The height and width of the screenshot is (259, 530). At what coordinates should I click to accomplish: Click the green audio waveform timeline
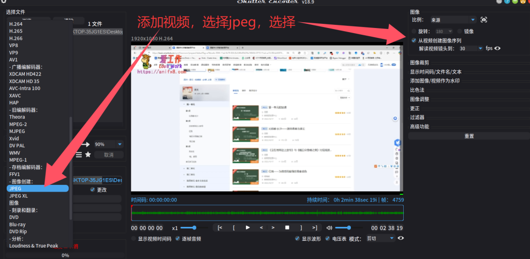tap(268, 213)
